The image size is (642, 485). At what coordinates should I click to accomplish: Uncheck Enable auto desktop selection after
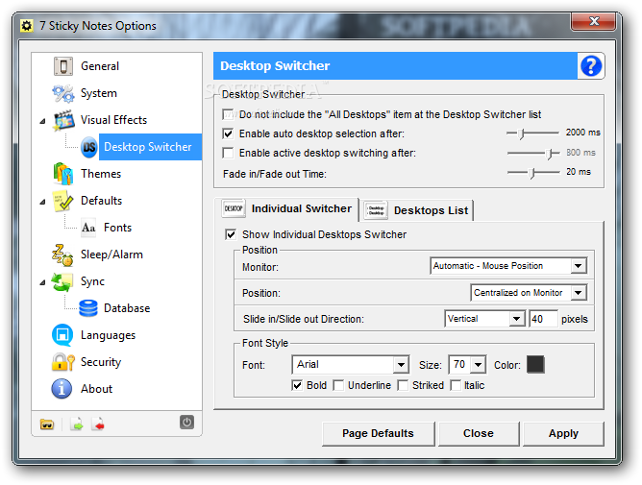[228, 133]
